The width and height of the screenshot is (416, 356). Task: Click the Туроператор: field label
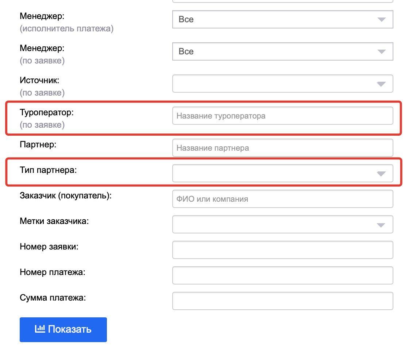tap(47, 112)
